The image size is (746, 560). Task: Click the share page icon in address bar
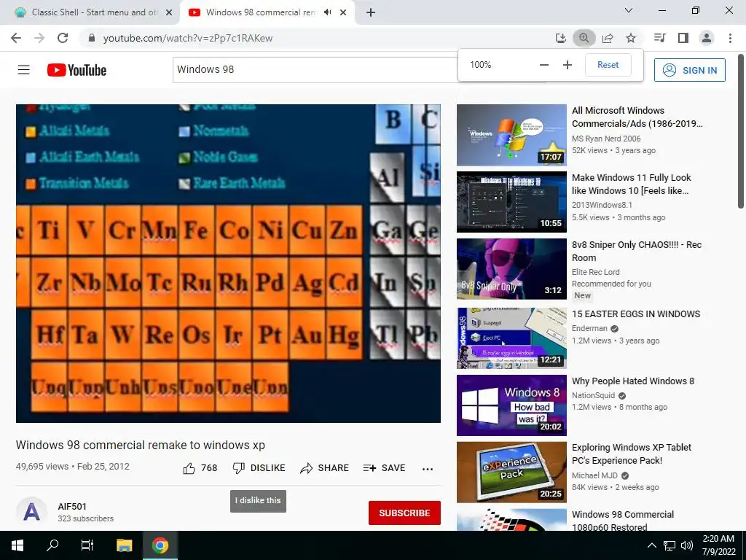pyautogui.click(x=608, y=38)
